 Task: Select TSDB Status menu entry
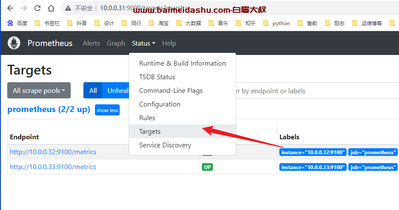point(182,77)
